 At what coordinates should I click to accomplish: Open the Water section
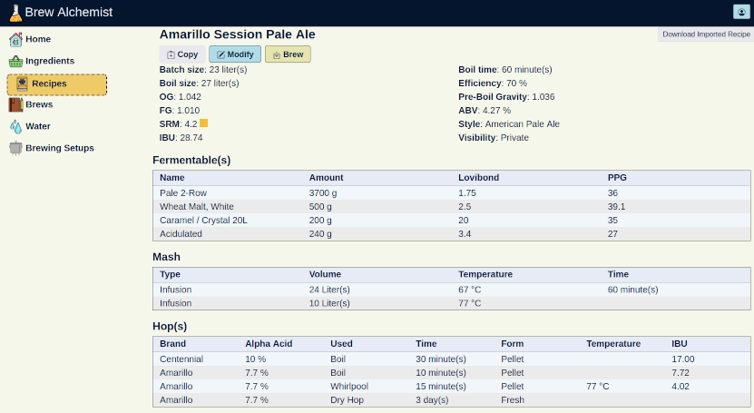click(x=38, y=126)
